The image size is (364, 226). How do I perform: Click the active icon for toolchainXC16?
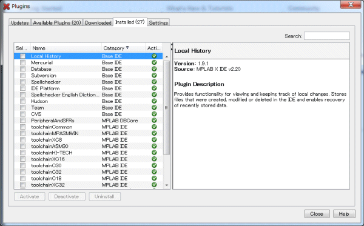(154, 159)
